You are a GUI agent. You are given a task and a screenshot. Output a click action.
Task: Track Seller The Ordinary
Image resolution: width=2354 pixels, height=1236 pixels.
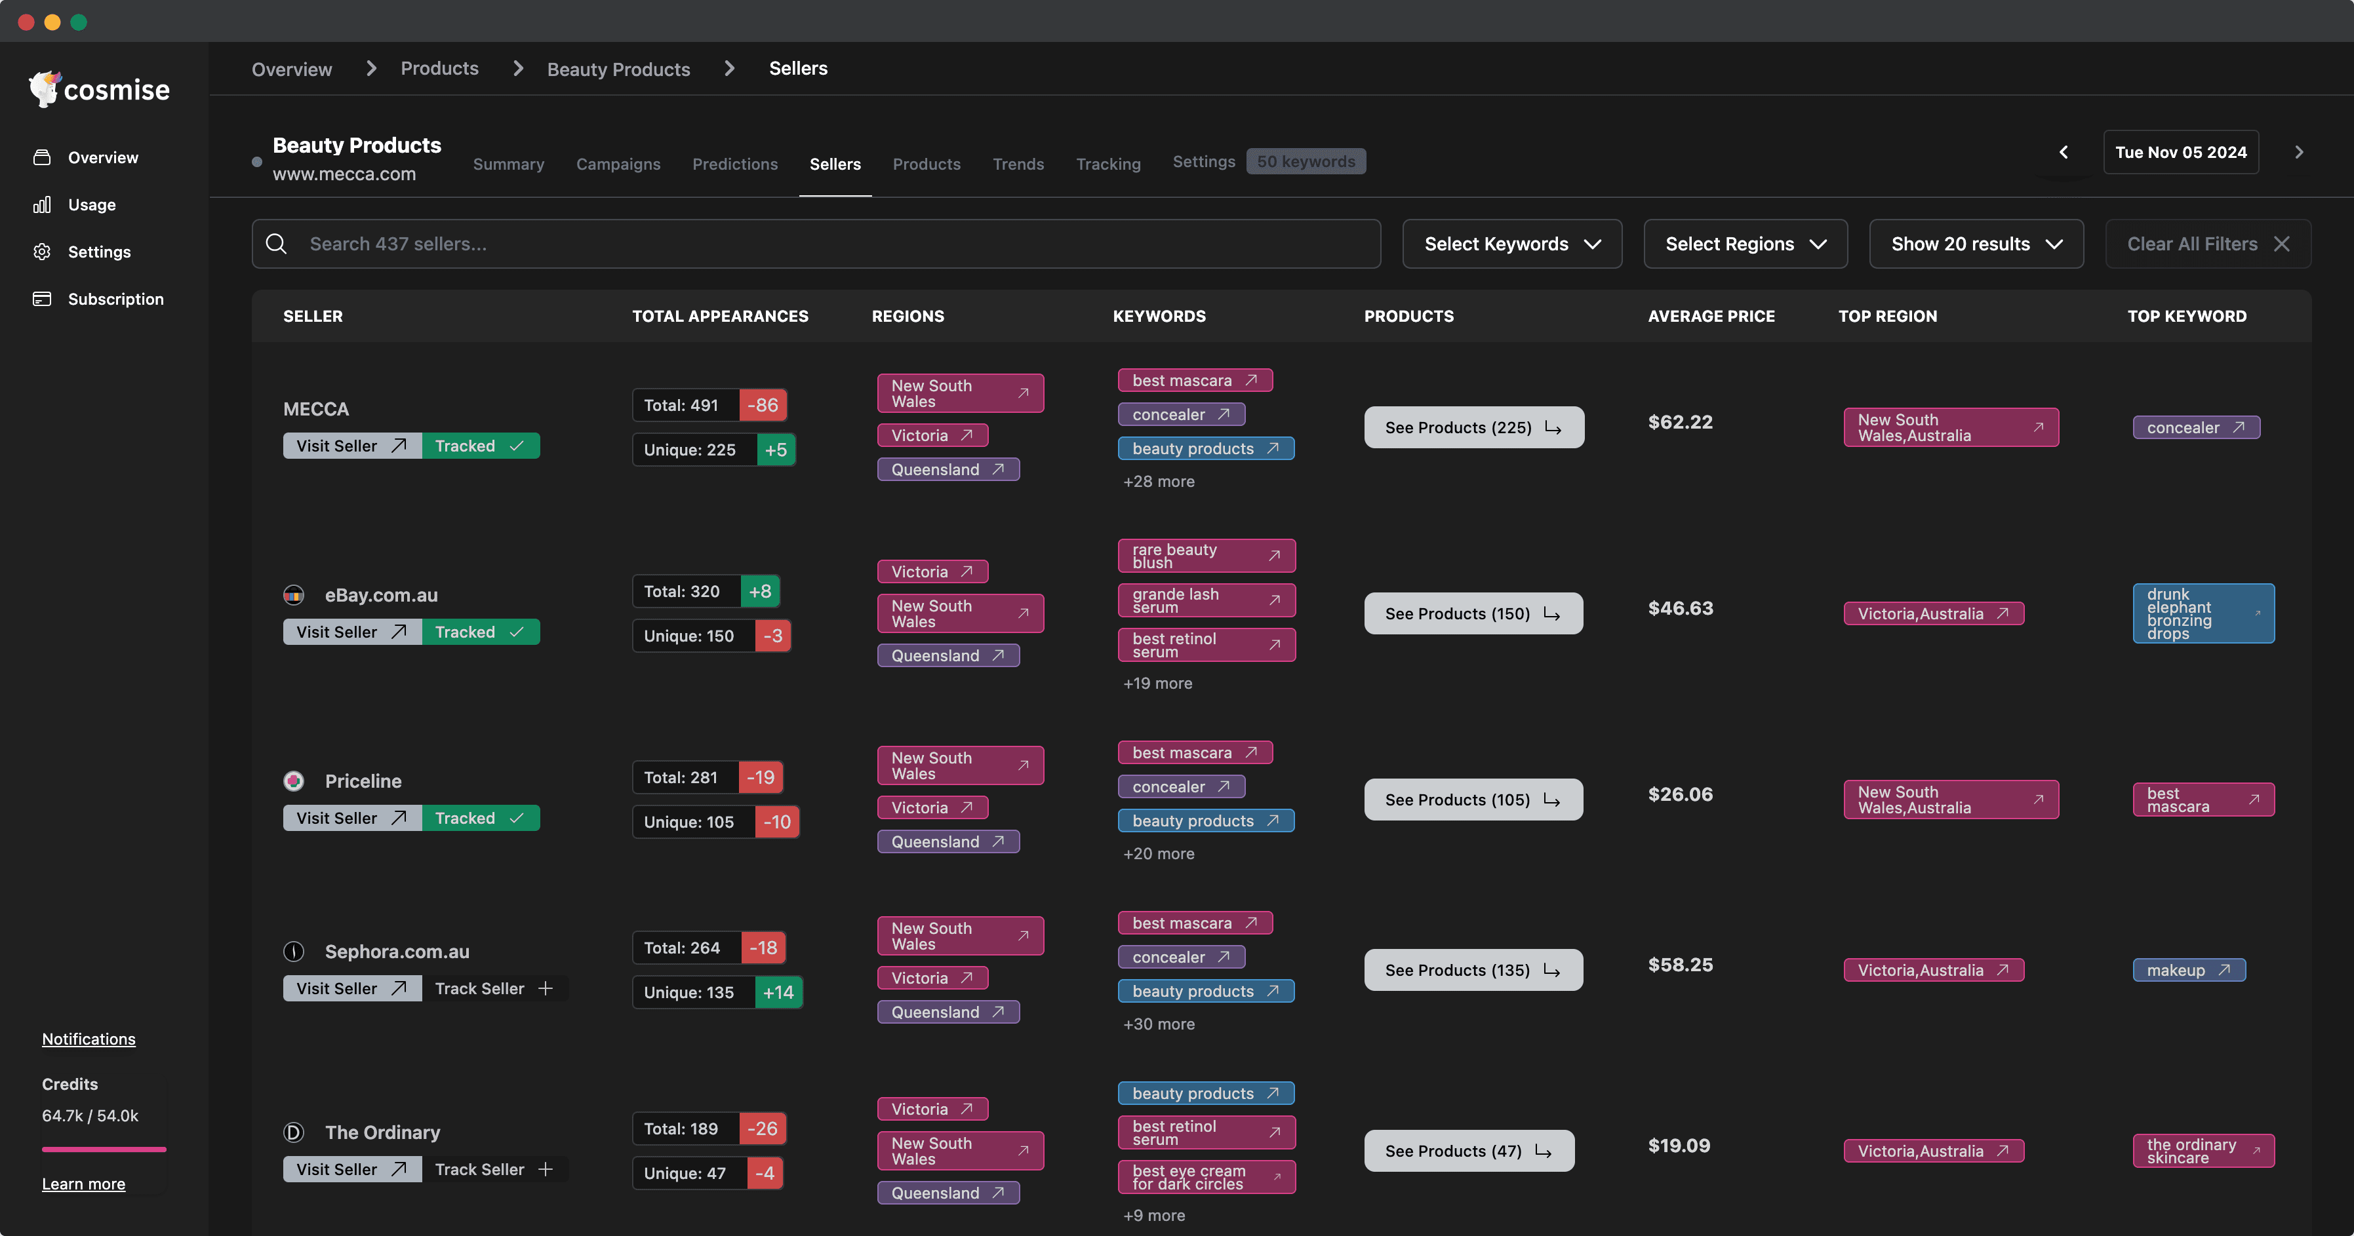494,1168
